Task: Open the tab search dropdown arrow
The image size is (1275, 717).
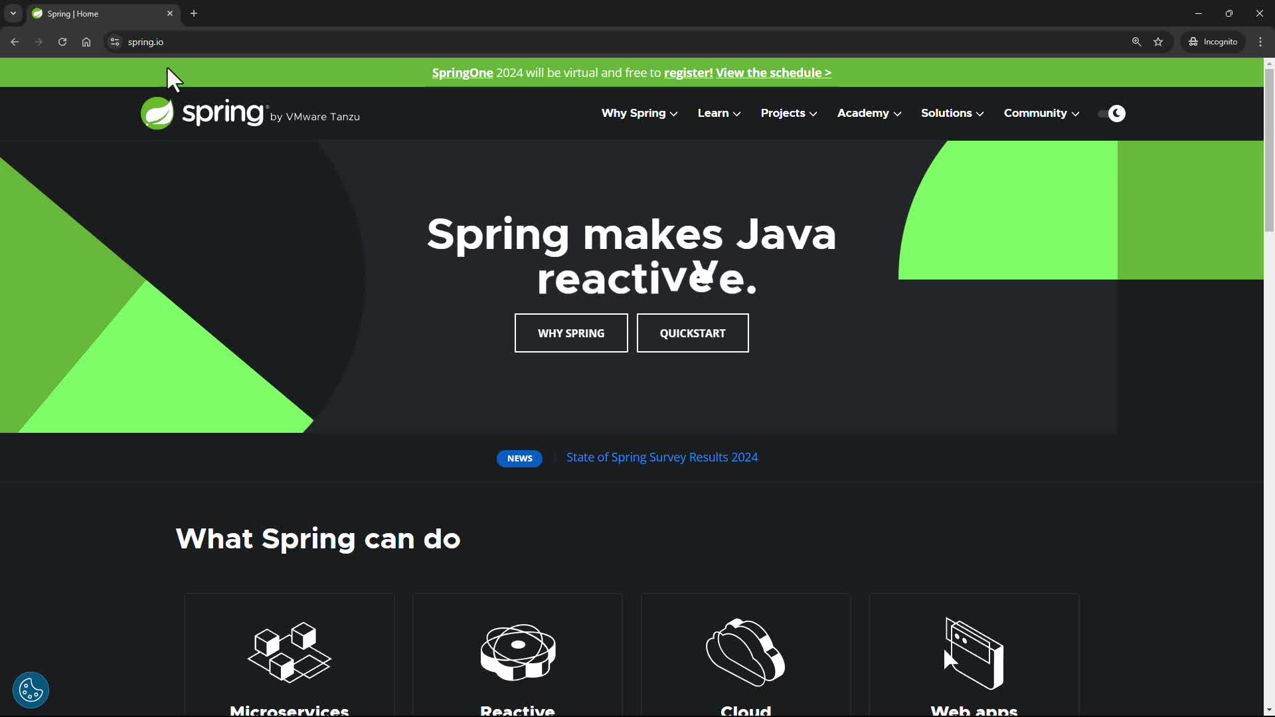Action: coord(13,13)
